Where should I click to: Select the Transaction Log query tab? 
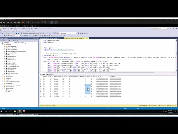[x=50, y=39]
